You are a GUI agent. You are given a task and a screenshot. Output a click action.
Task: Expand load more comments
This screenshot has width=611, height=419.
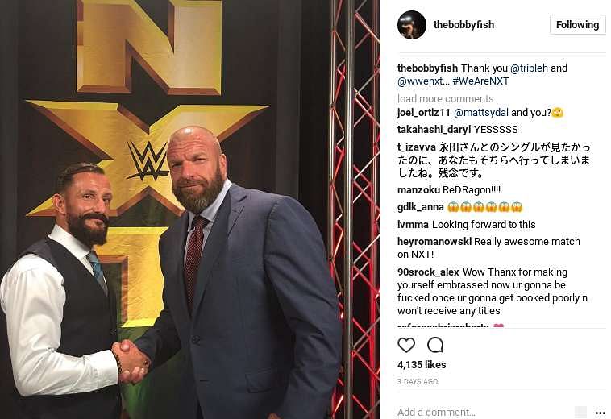pyautogui.click(x=446, y=98)
